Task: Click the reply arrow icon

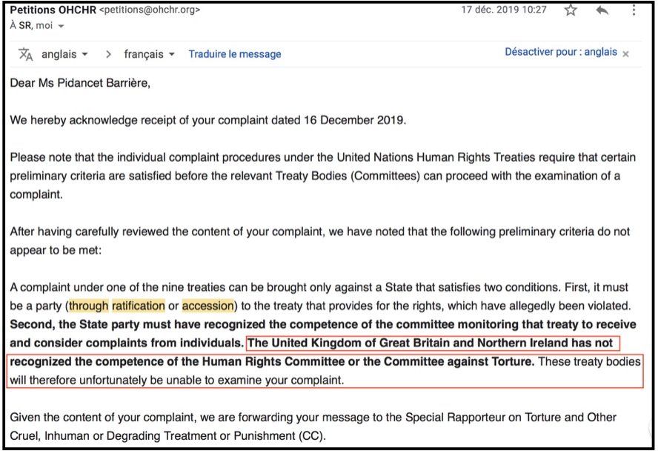Action: click(602, 10)
